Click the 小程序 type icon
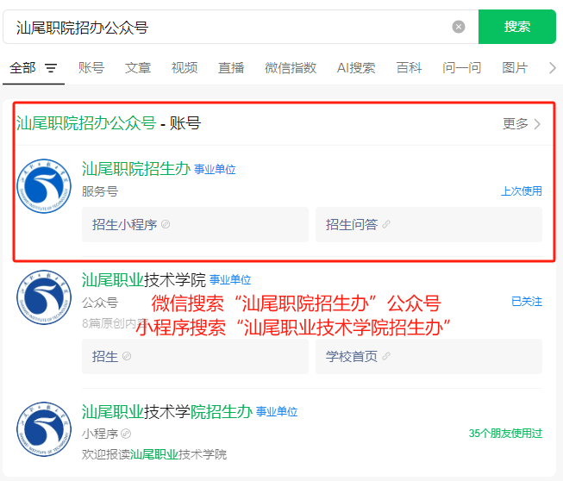The image size is (563, 481). pos(126,434)
